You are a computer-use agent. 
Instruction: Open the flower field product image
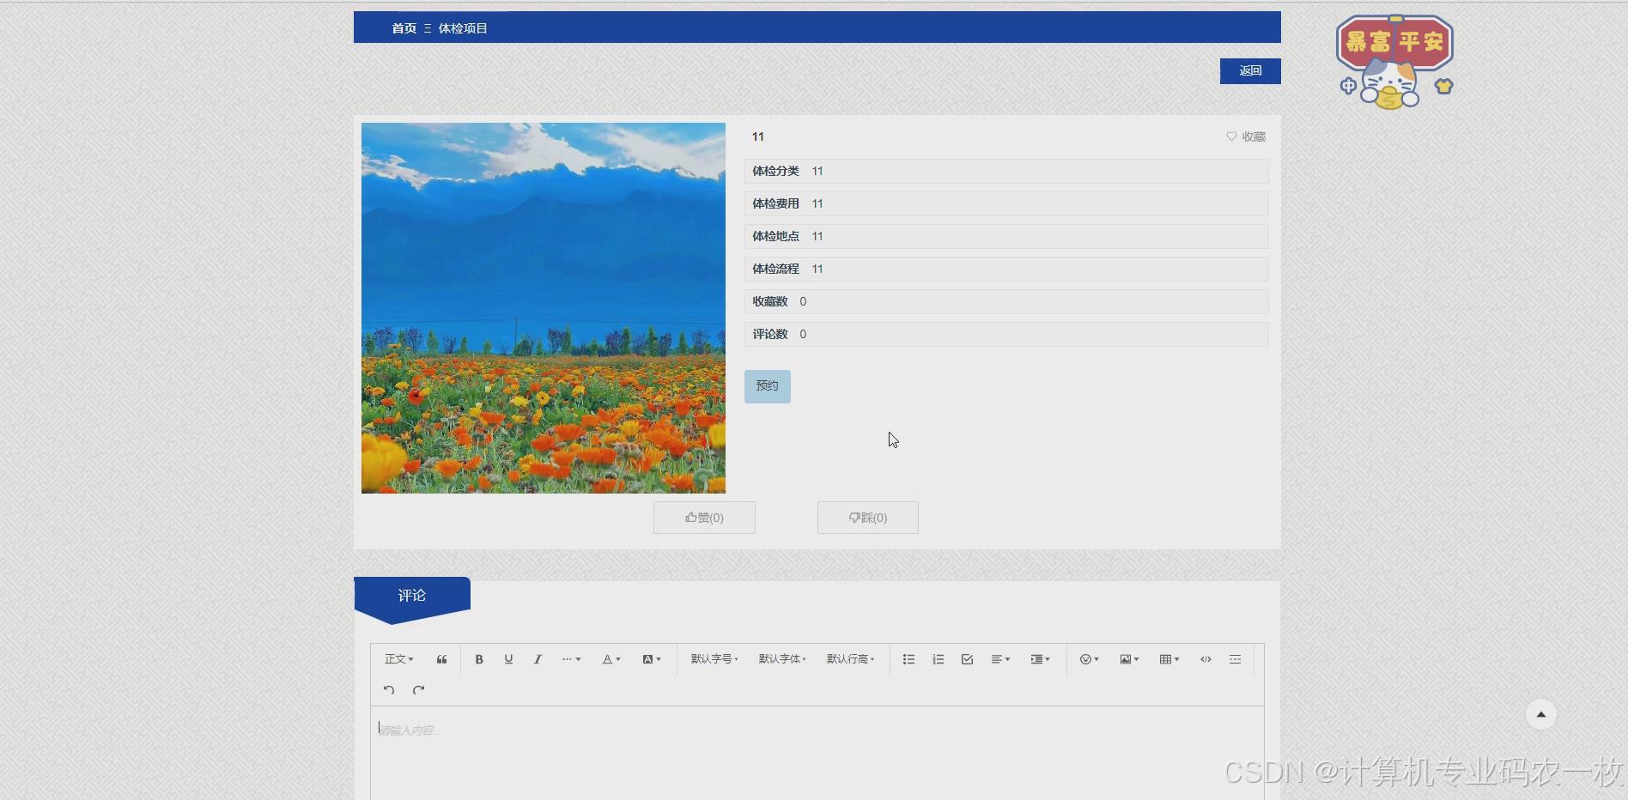tap(544, 308)
